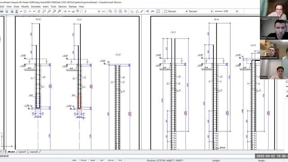288x162 pixels.
Task: Toggle POLAR tracking in status bar
Action: coord(84,160)
